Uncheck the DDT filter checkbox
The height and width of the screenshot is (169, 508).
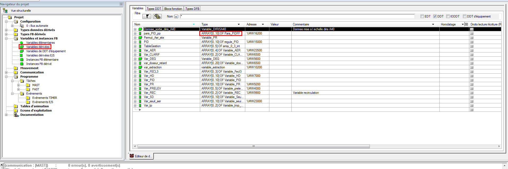(x=435, y=16)
